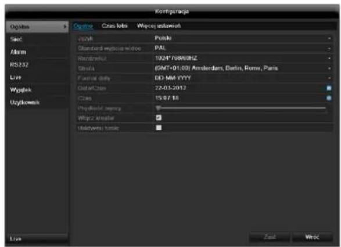This screenshot has height=247, width=341.
Task: Open the time zone dropdown GMT+01:00
Action: [243, 68]
